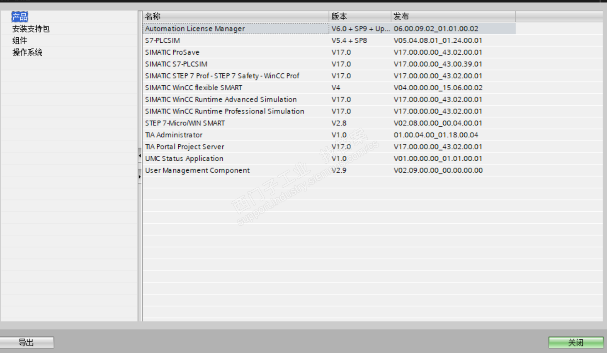Image resolution: width=607 pixels, height=353 pixels.
Task: Click the release value of SIMATIC ProSave
Action: 438,52
